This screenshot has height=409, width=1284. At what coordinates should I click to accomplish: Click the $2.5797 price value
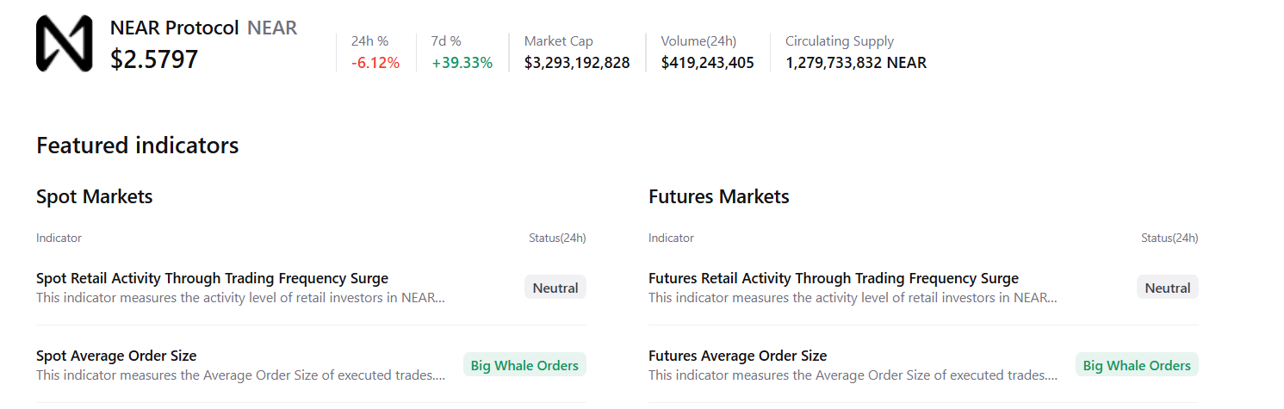(154, 59)
